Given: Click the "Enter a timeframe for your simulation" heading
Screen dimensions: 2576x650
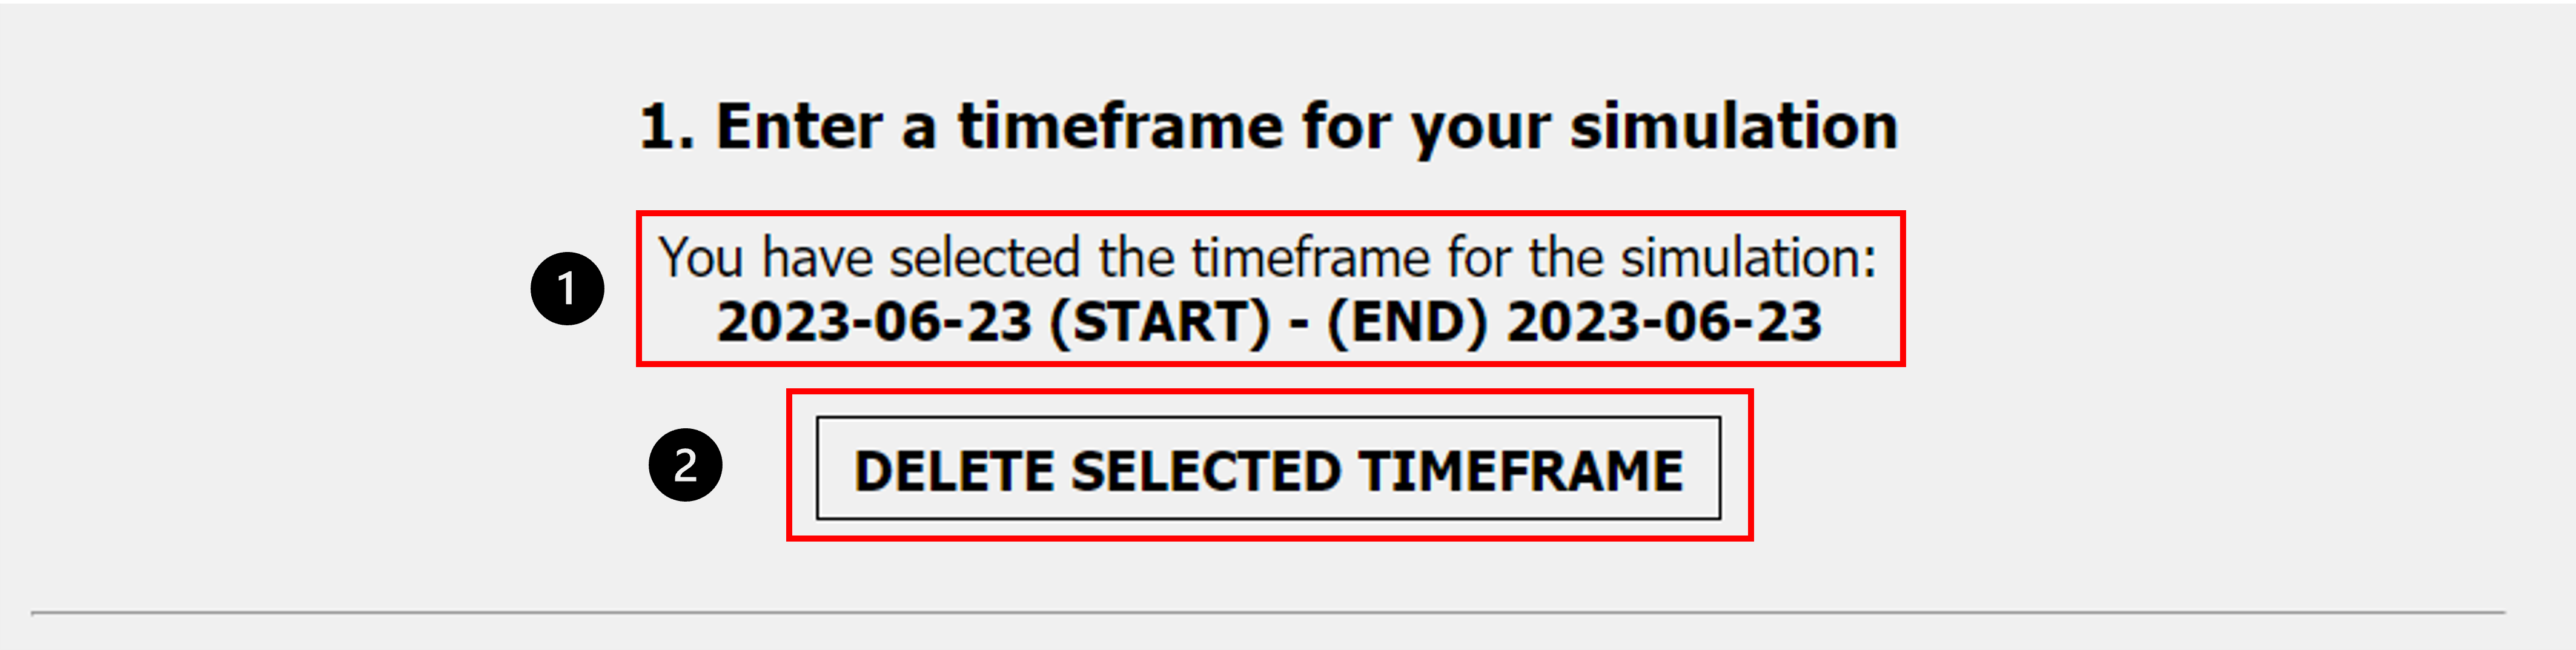Looking at the screenshot, I should (x=1268, y=127).
